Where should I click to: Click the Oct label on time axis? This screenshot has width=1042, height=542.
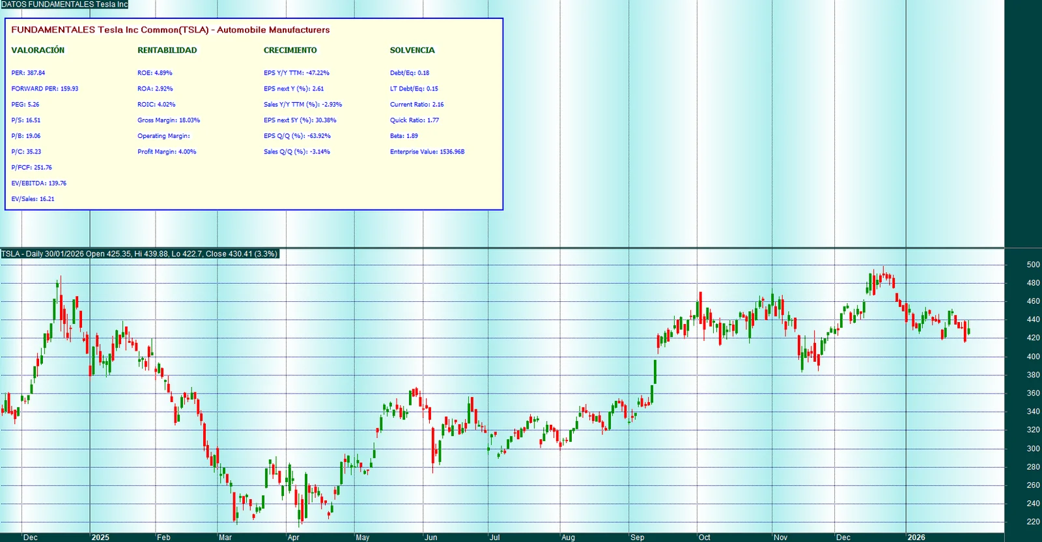point(705,537)
